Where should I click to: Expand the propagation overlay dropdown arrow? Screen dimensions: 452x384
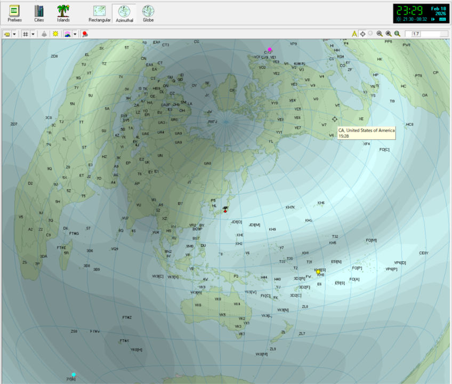[75, 34]
